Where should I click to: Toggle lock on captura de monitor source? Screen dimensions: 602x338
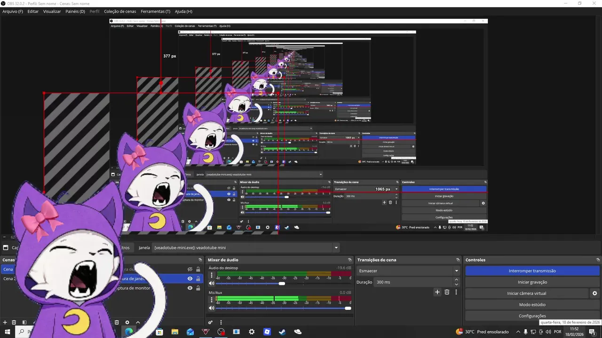point(198,288)
